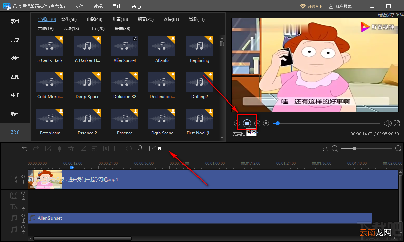Click the 开通VIP button
Viewport: 404px width, 242px height.
(311, 6)
